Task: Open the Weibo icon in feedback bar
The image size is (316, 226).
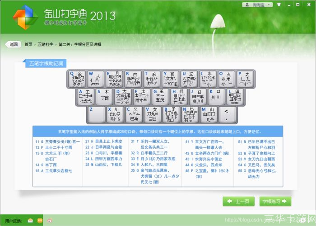Action: pyautogui.click(x=50, y=221)
